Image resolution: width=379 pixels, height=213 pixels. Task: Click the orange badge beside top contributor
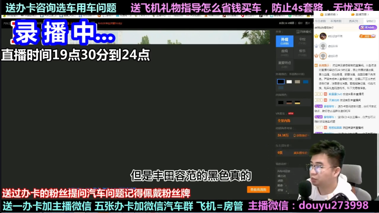tap(368, 36)
